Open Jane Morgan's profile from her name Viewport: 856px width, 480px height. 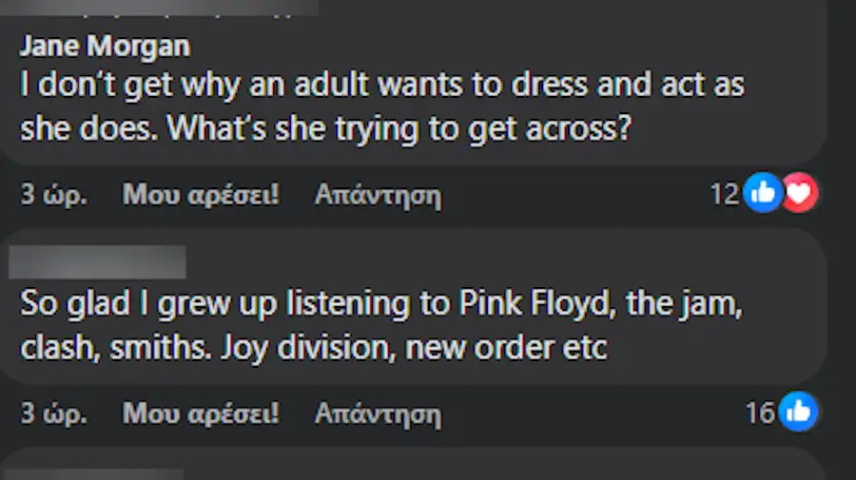tap(105, 46)
